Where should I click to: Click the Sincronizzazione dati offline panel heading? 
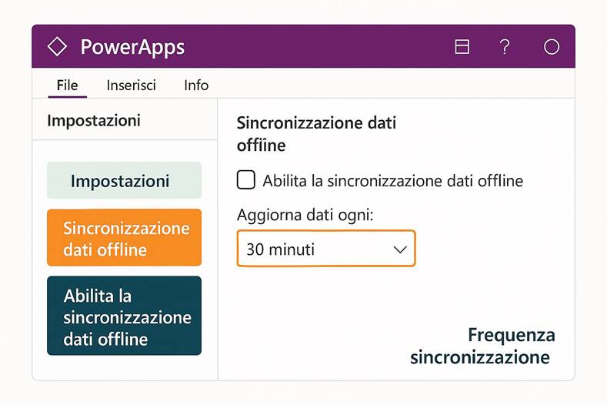click(x=316, y=134)
